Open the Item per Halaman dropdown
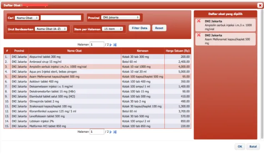The width and height of the screenshot is (264, 154). 112,29
